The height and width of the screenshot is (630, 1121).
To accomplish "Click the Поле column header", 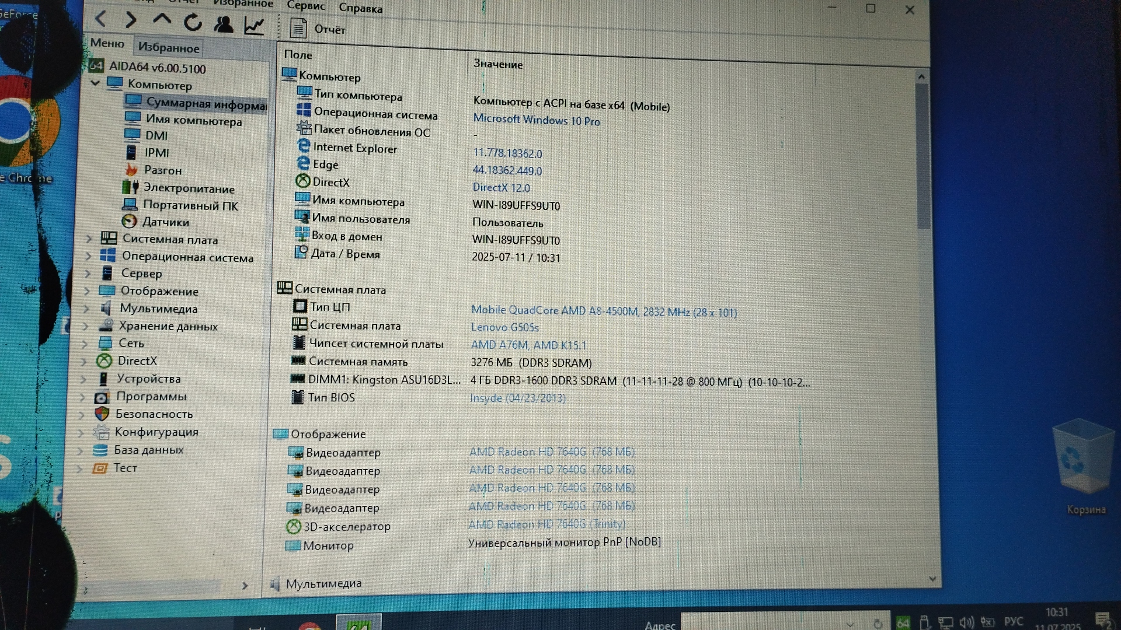I will (298, 55).
